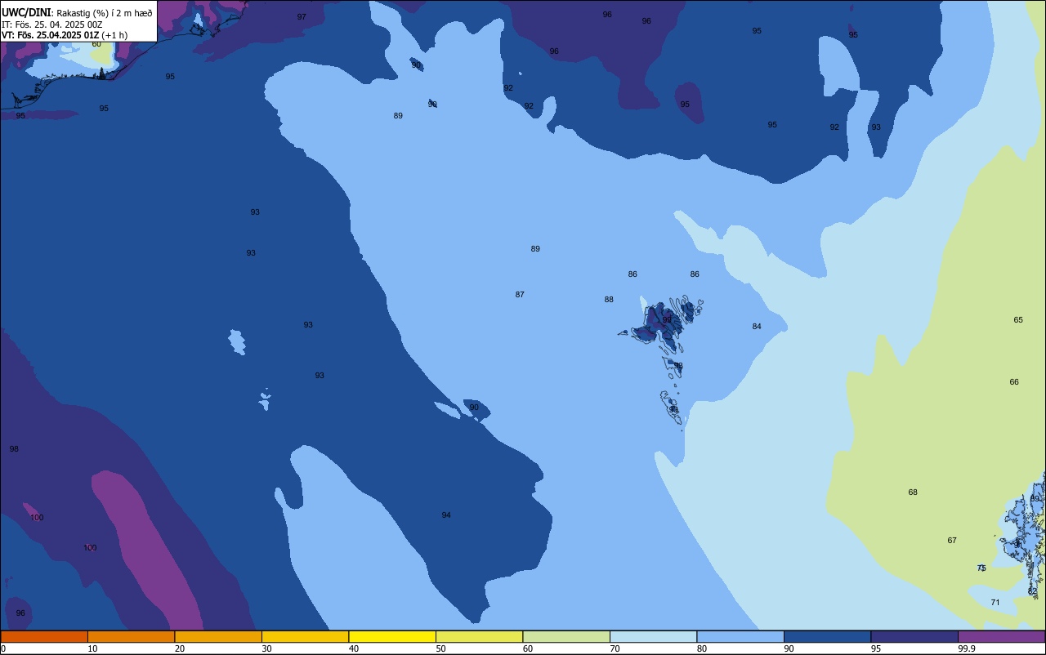Image resolution: width=1046 pixels, height=655 pixels.
Task: Choose the 90–95 dark blue legend swatch
Action: point(827,636)
